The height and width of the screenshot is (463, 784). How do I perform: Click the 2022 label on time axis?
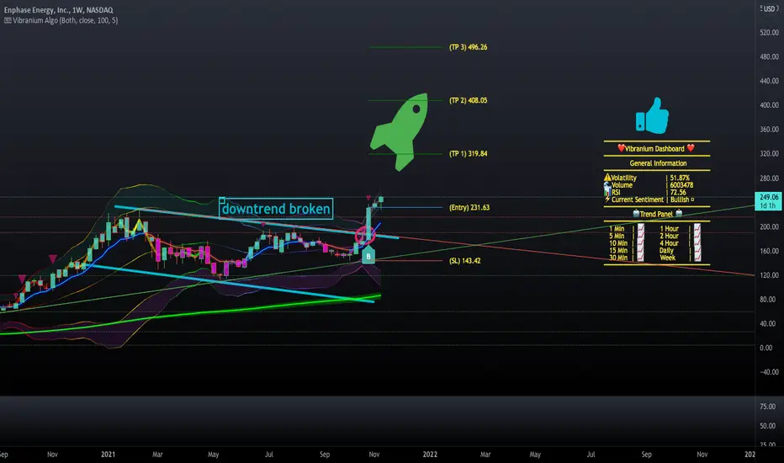pyautogui.click(x=430, y=455)
